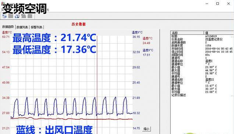
Task: Open the 报警列表 tab
Action: 36,27
